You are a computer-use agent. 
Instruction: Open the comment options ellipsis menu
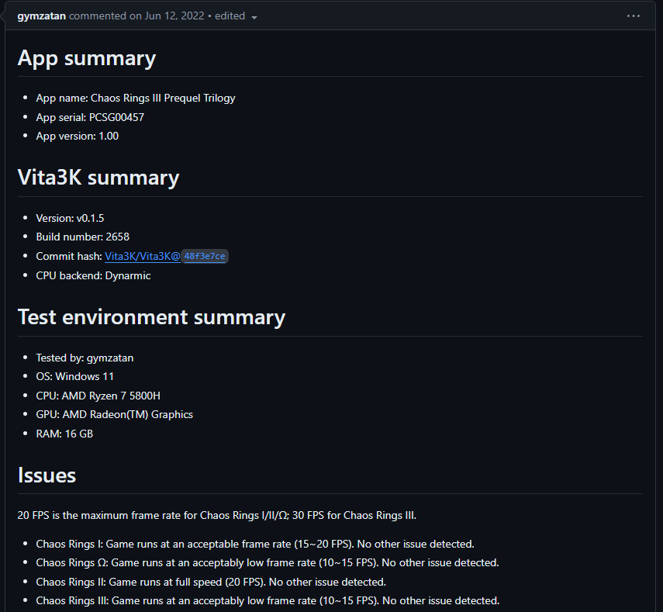click(x=634, y=16)
